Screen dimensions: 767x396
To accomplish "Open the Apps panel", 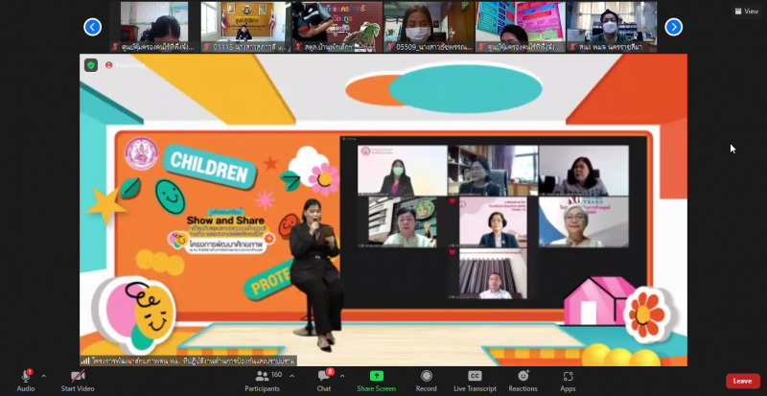I will 568,381.
